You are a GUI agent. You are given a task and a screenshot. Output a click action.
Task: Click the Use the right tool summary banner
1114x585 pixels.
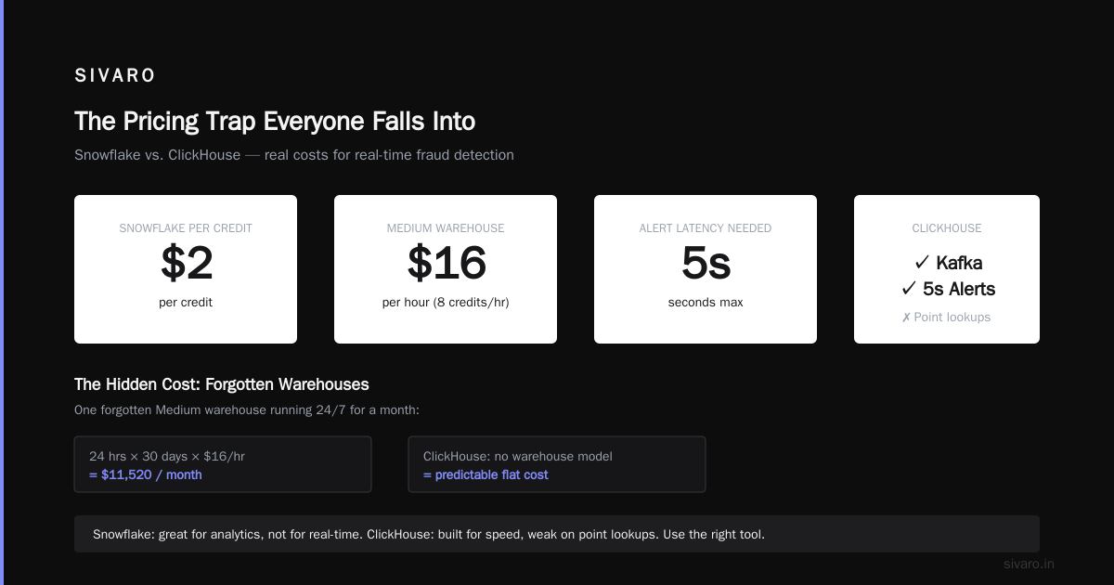[x=557, y=534]
